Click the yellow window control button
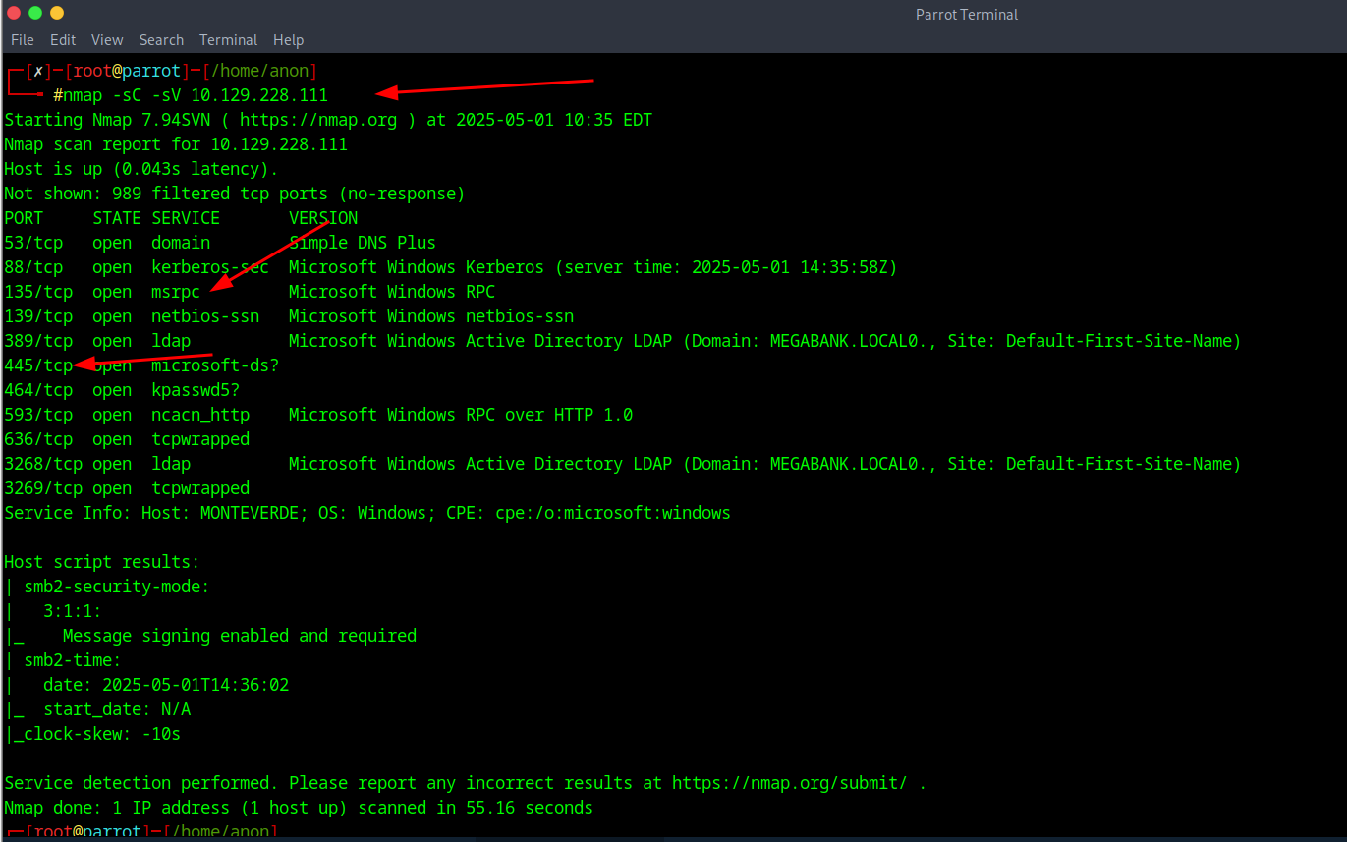The image size is (1347, 842). (56, 13)
